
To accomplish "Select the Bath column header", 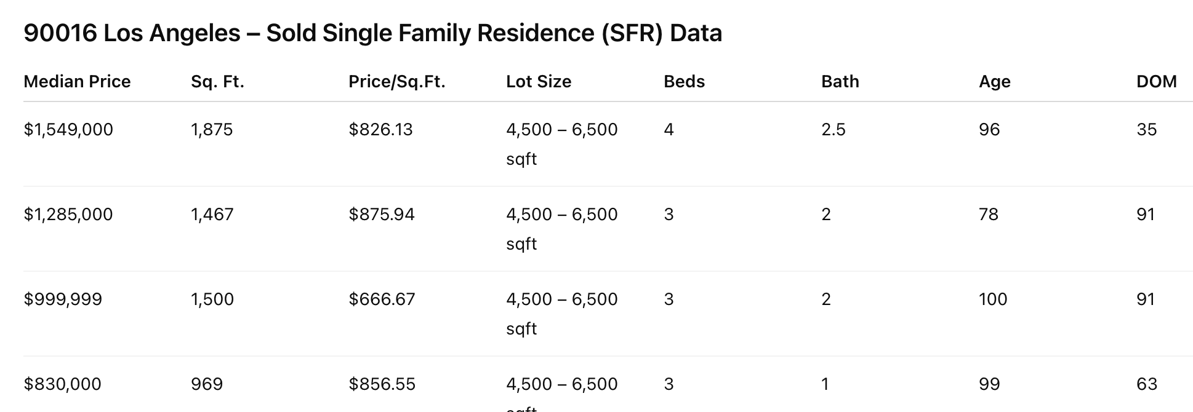I will [x=840, y=82].
